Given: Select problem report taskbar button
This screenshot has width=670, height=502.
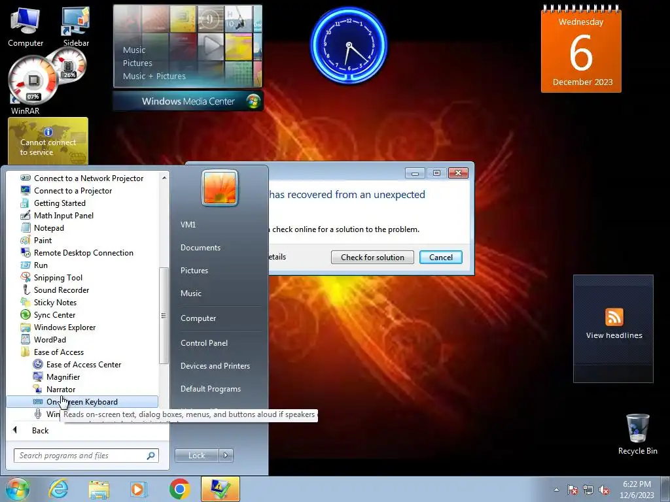Looking at the screenshot, I should pyautogui.click(x=220, y=489).
